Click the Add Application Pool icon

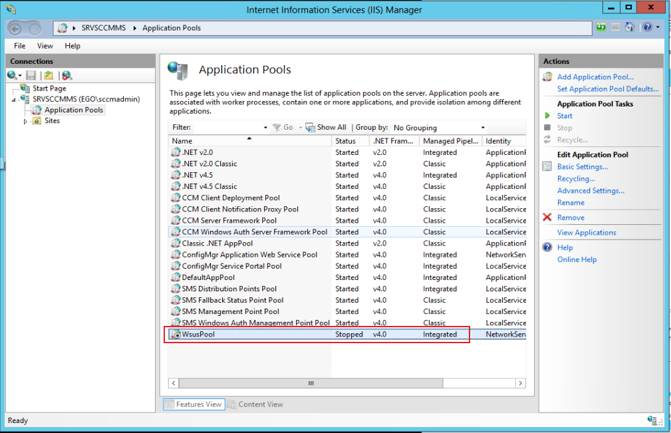(x=547, y=77)
